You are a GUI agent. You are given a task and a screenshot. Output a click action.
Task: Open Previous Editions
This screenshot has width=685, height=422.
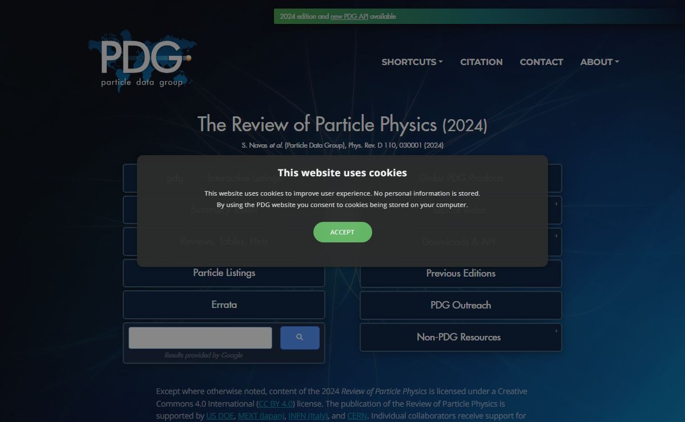(461, 273)
